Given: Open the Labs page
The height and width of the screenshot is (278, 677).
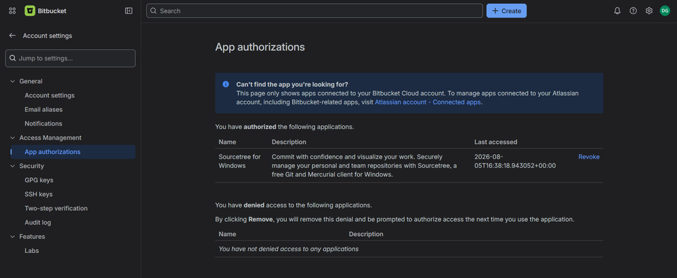Looking at the screenshot, I should coord(32,251).
